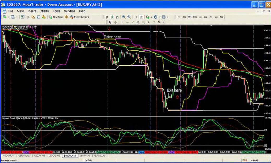Viewport: 271px width, 163px height.
Task: Select the M1 timeframe button
Action: click(179, 17)
